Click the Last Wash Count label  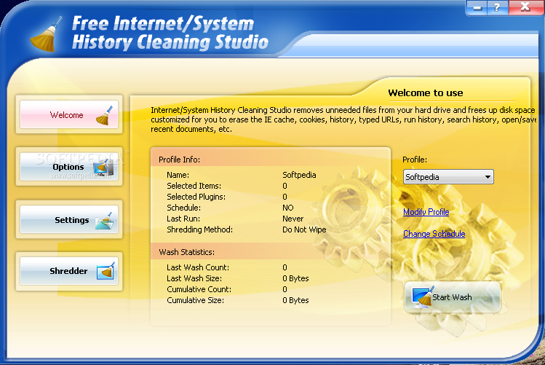point(198,267)
